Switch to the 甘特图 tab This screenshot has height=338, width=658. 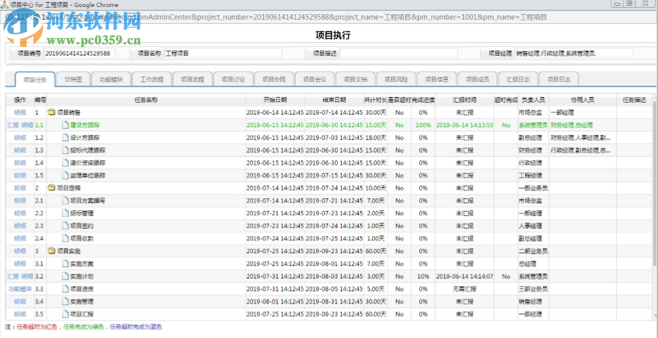click(x=73, y=79)
